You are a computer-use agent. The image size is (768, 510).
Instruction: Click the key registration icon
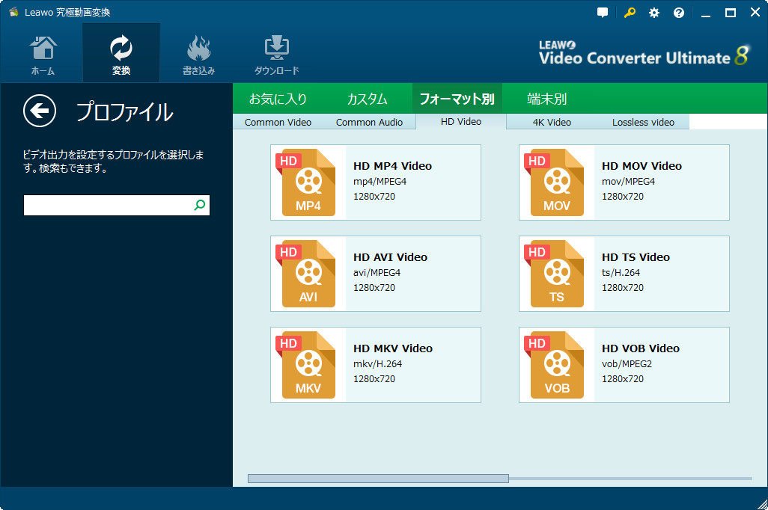click(630, 13)
